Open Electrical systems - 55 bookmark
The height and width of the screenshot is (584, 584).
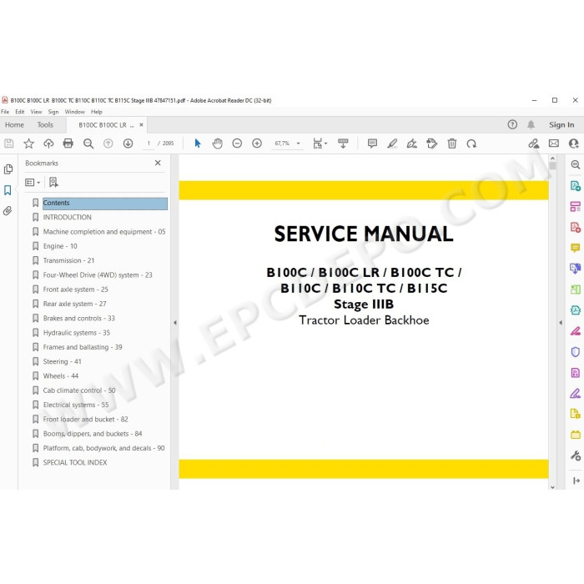[x=76, y=405]
